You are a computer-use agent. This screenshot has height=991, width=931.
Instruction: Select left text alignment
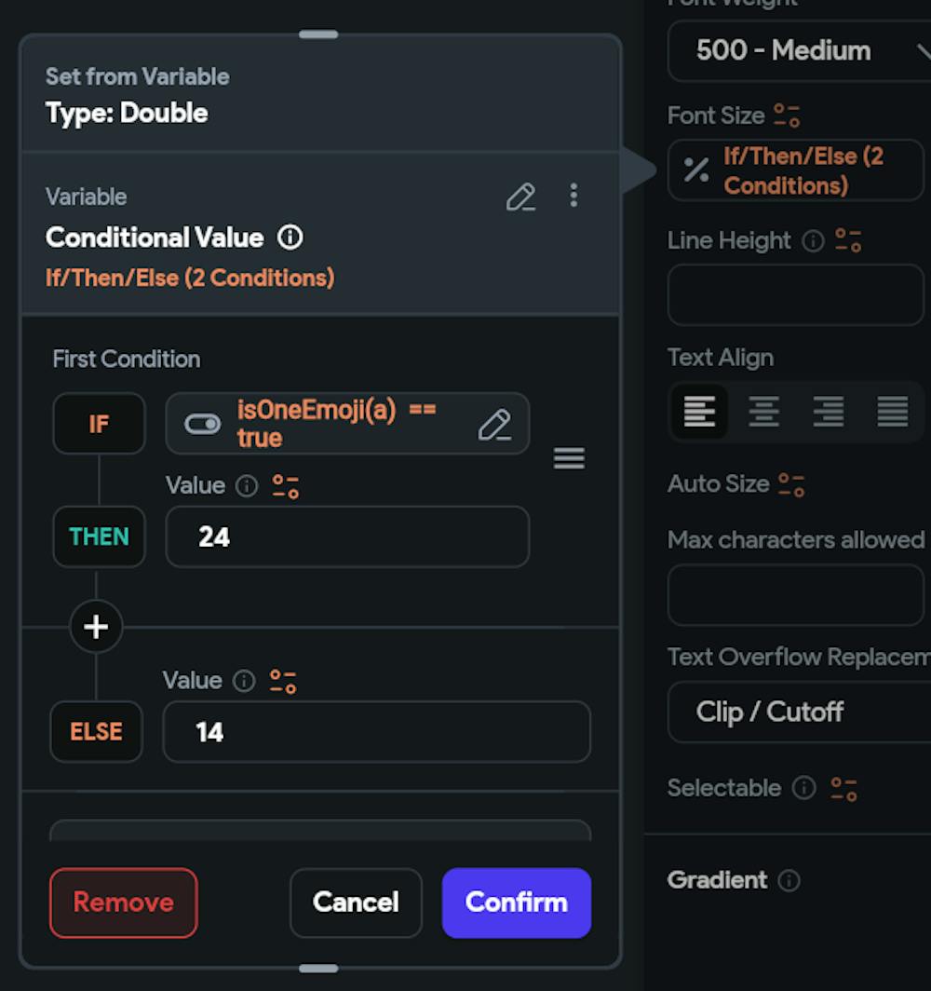click(700, 411)
